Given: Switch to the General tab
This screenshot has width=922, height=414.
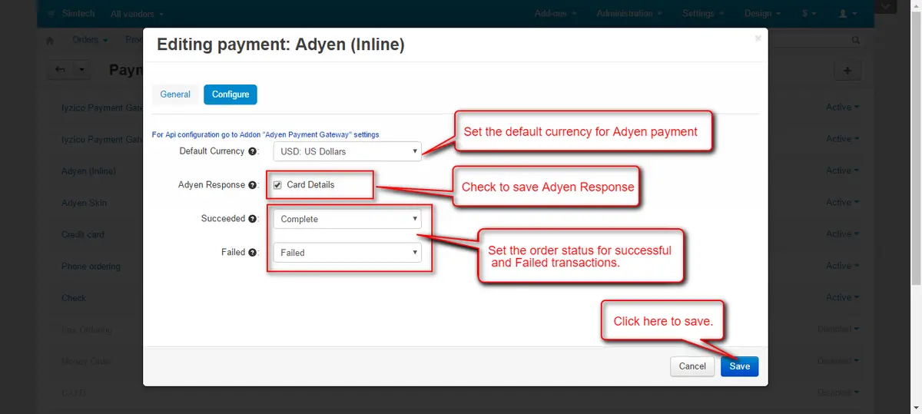Looking at the screenshot, I should coord(175,94).
